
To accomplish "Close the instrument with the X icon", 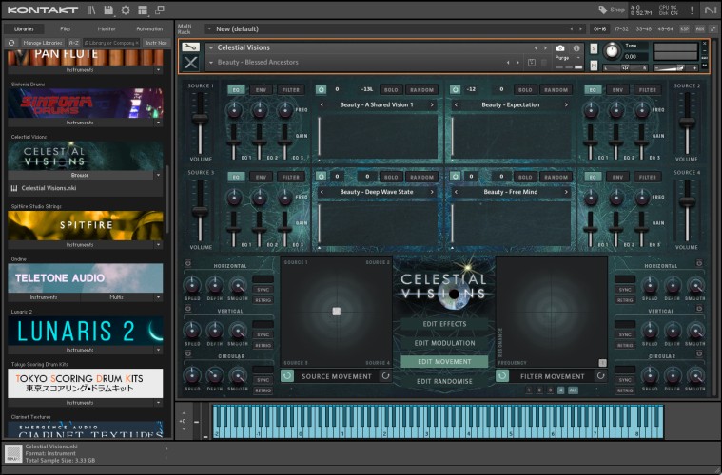I will coord(190,63).
